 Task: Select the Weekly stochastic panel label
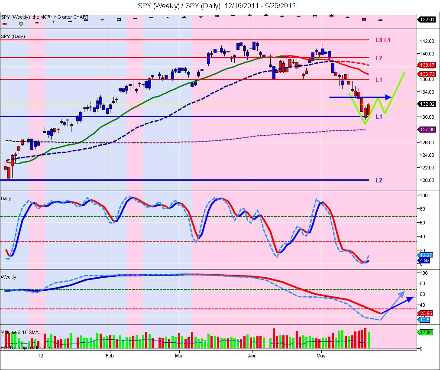click(8, 277)
